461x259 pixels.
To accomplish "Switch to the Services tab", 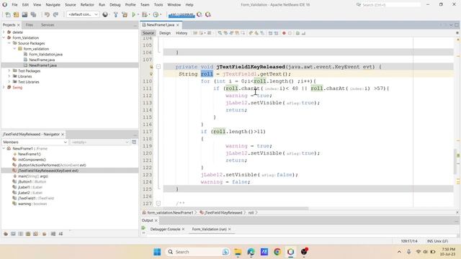I will (x=48, y=25).
